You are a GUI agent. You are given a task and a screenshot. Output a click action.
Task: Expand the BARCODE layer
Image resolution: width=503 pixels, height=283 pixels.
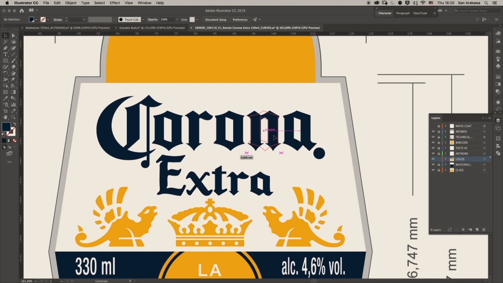[x=445, y=143]
